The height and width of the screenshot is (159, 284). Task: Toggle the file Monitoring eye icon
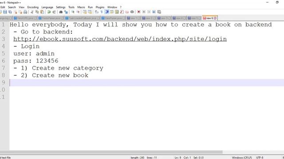click(132, 12)
